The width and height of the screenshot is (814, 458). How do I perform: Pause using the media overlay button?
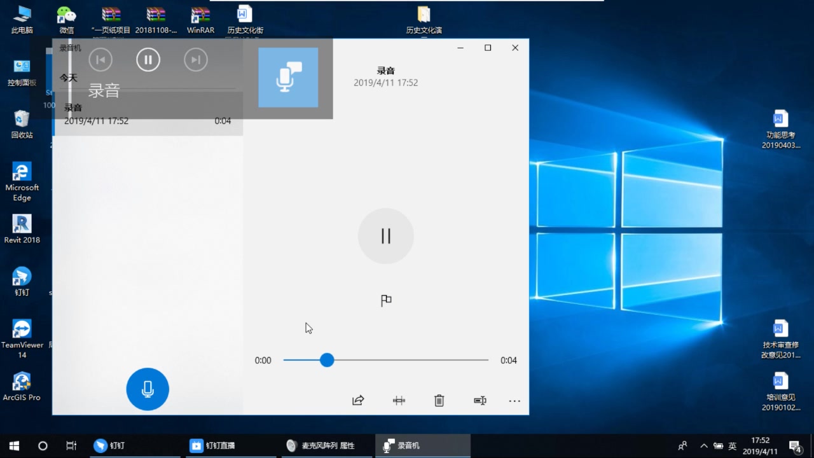148,60
